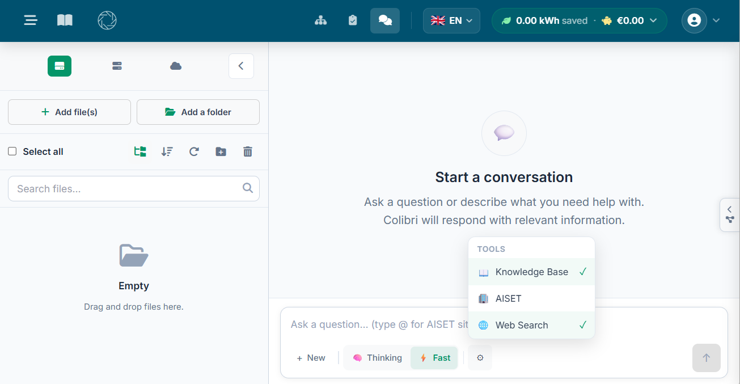
Task: Click the Search files input field
Action: (128, 189)
